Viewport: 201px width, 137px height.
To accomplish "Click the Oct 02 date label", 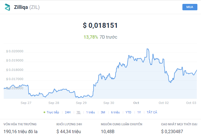I will 164,103.
